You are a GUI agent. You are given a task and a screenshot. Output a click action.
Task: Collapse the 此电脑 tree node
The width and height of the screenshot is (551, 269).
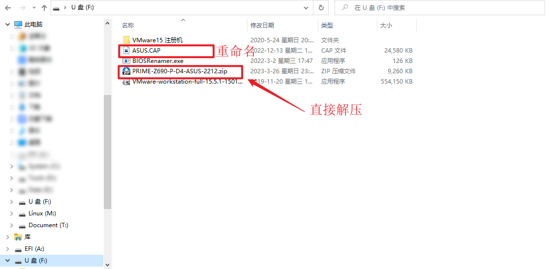tap(7, 24)
